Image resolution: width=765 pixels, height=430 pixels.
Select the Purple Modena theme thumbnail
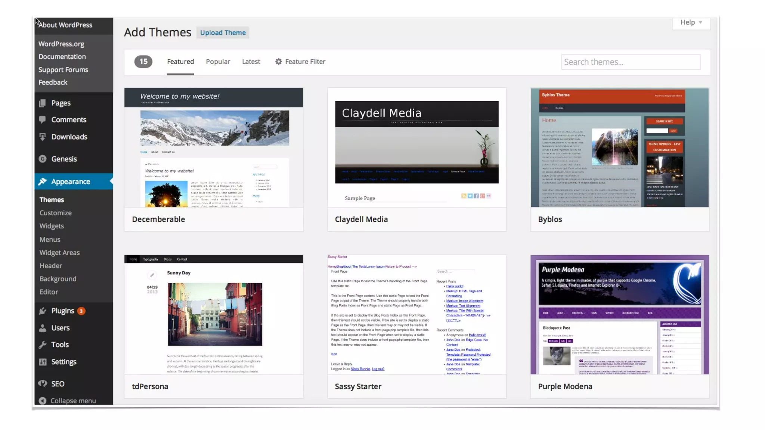tap(619, 315)
